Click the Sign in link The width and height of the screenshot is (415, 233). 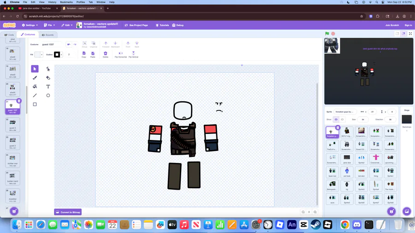[x=408, y=25]
